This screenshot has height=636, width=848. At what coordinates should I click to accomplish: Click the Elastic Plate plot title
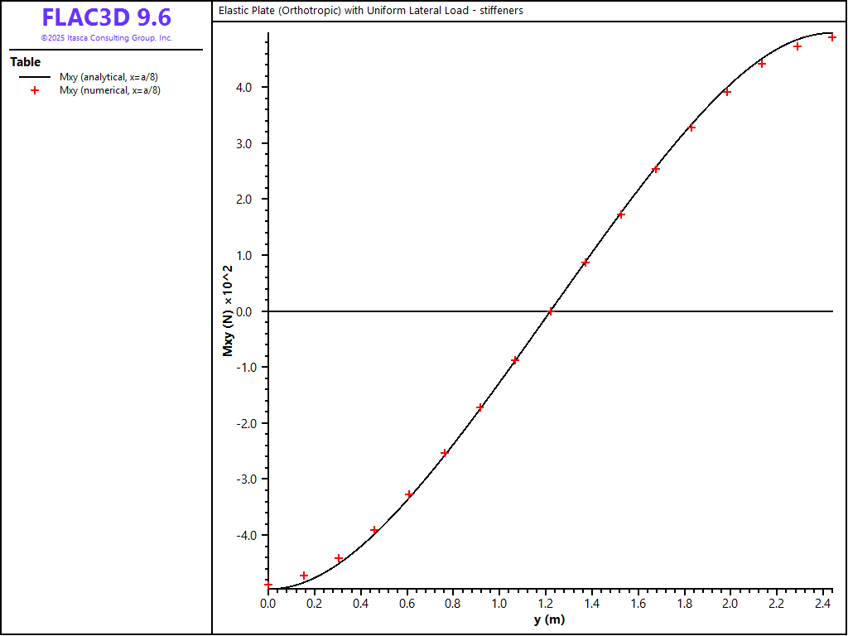(x=370, y=11)
